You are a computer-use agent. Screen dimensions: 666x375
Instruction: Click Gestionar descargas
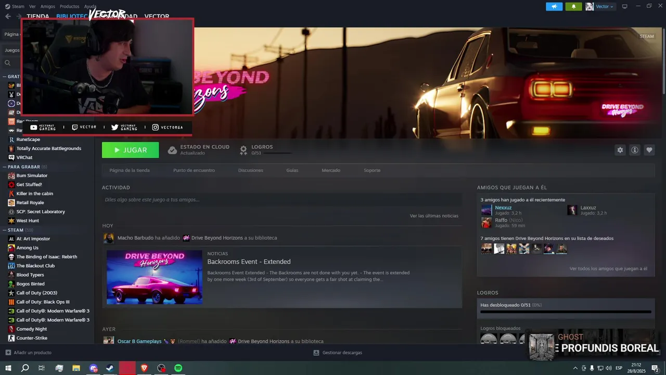342,353
